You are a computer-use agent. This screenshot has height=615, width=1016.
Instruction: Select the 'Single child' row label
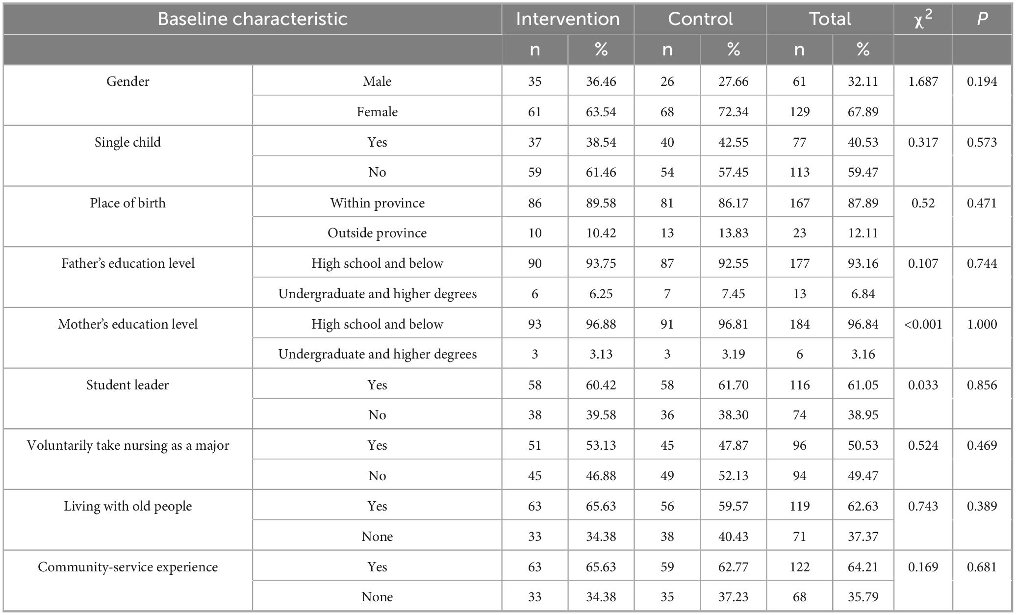coord(127,142)
